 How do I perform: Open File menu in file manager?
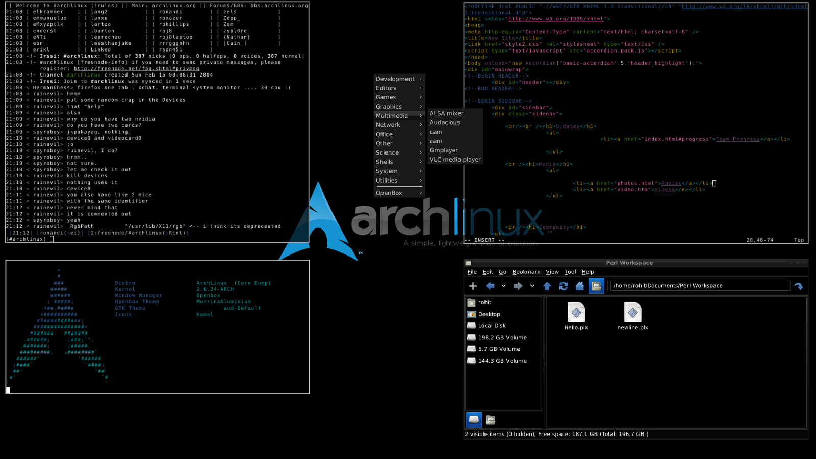(472, 272)
